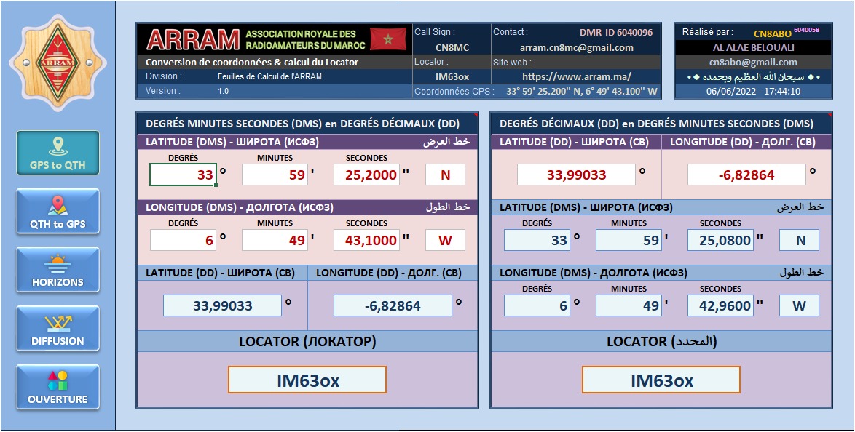Open the HORIZONS calculation sheet
Viewport: 855px width, 432px height.
click(x=58, y=270)
